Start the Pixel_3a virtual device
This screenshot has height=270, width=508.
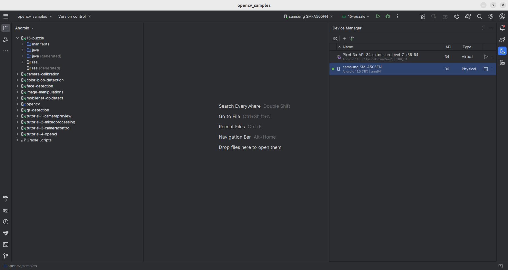tap(485, 57)
